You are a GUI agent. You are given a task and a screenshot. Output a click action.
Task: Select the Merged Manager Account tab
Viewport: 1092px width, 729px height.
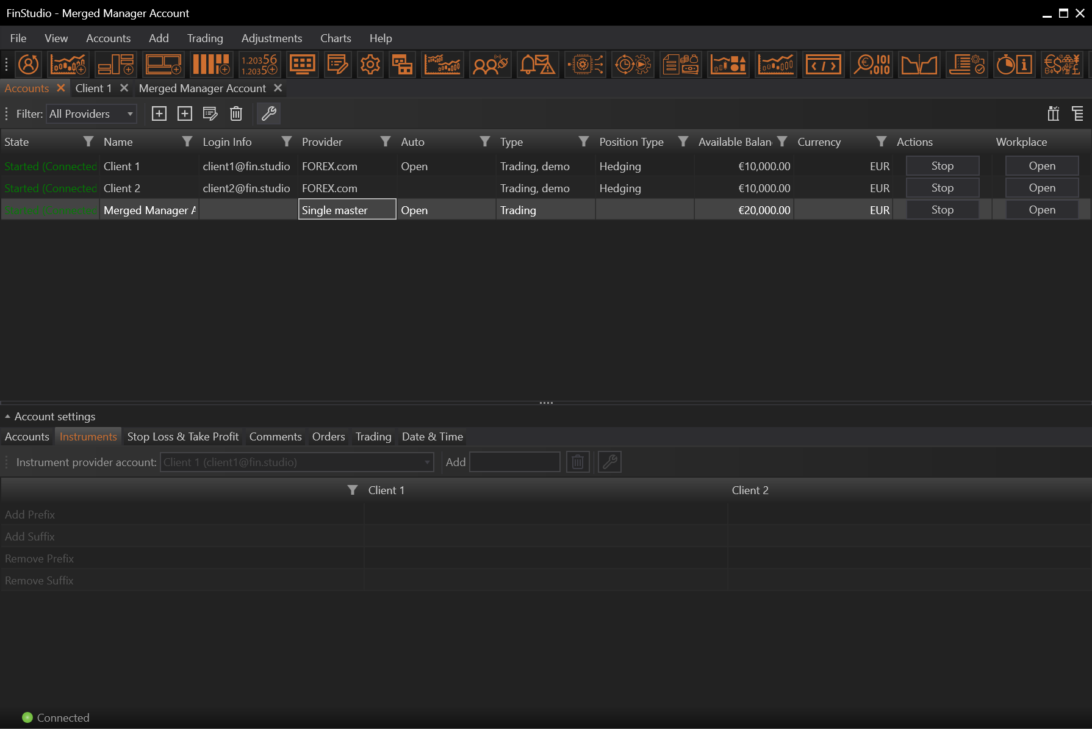click(x=202, y=88)
